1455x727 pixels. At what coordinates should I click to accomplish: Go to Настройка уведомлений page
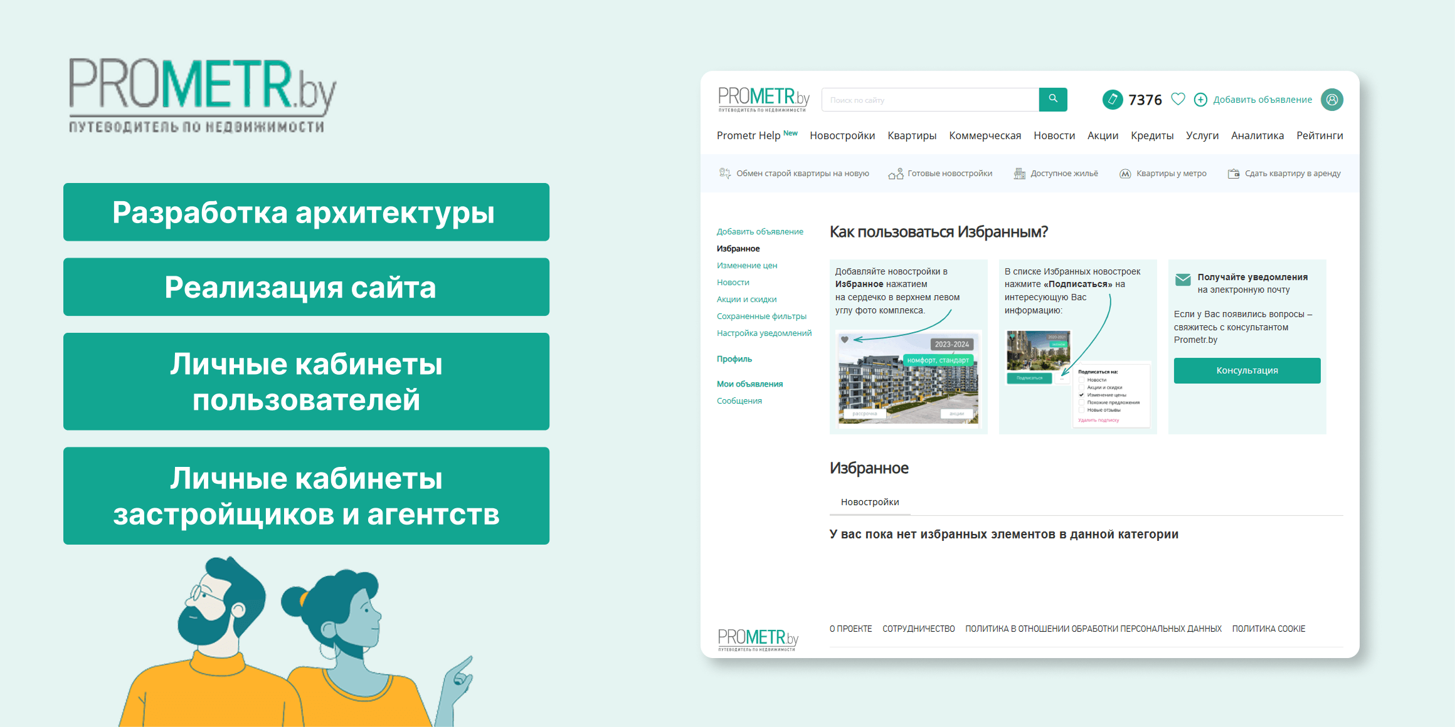[763, 333]
